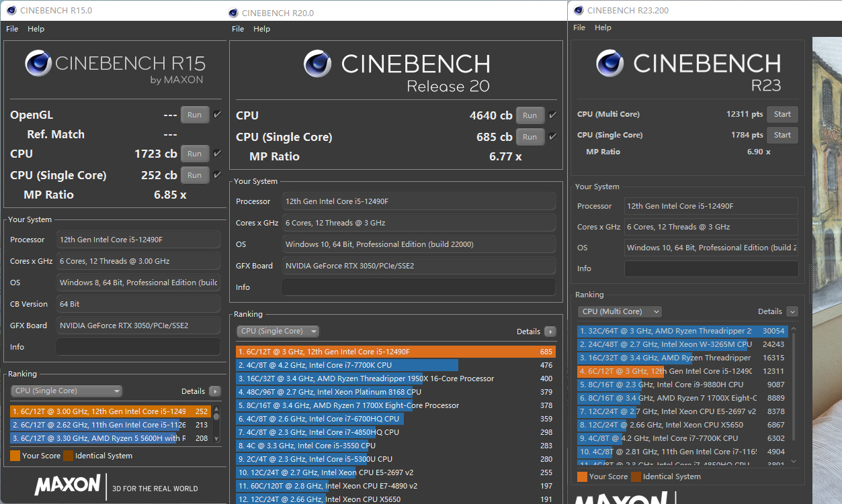The image size is (842, 504).
Task: Toggle the OpenGL test checkbox in R15
Action: click(x=217, y=115)
